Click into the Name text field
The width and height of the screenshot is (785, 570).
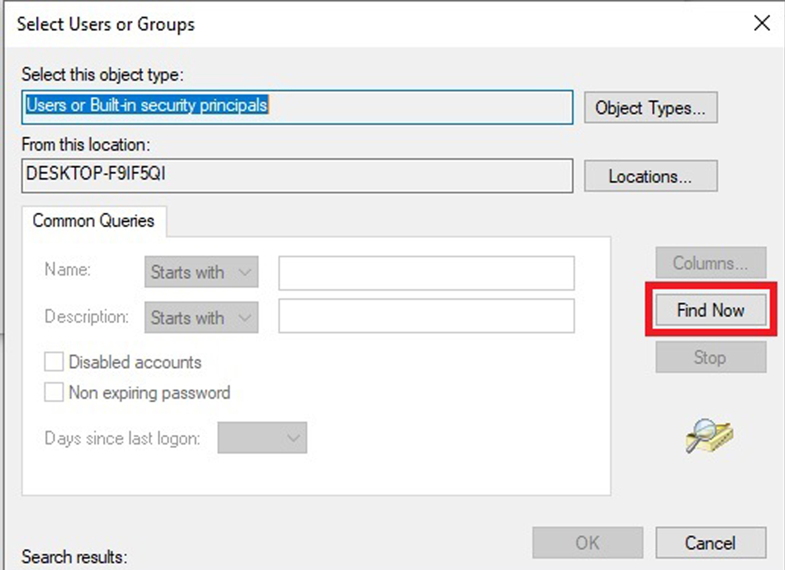pos(426,272)
